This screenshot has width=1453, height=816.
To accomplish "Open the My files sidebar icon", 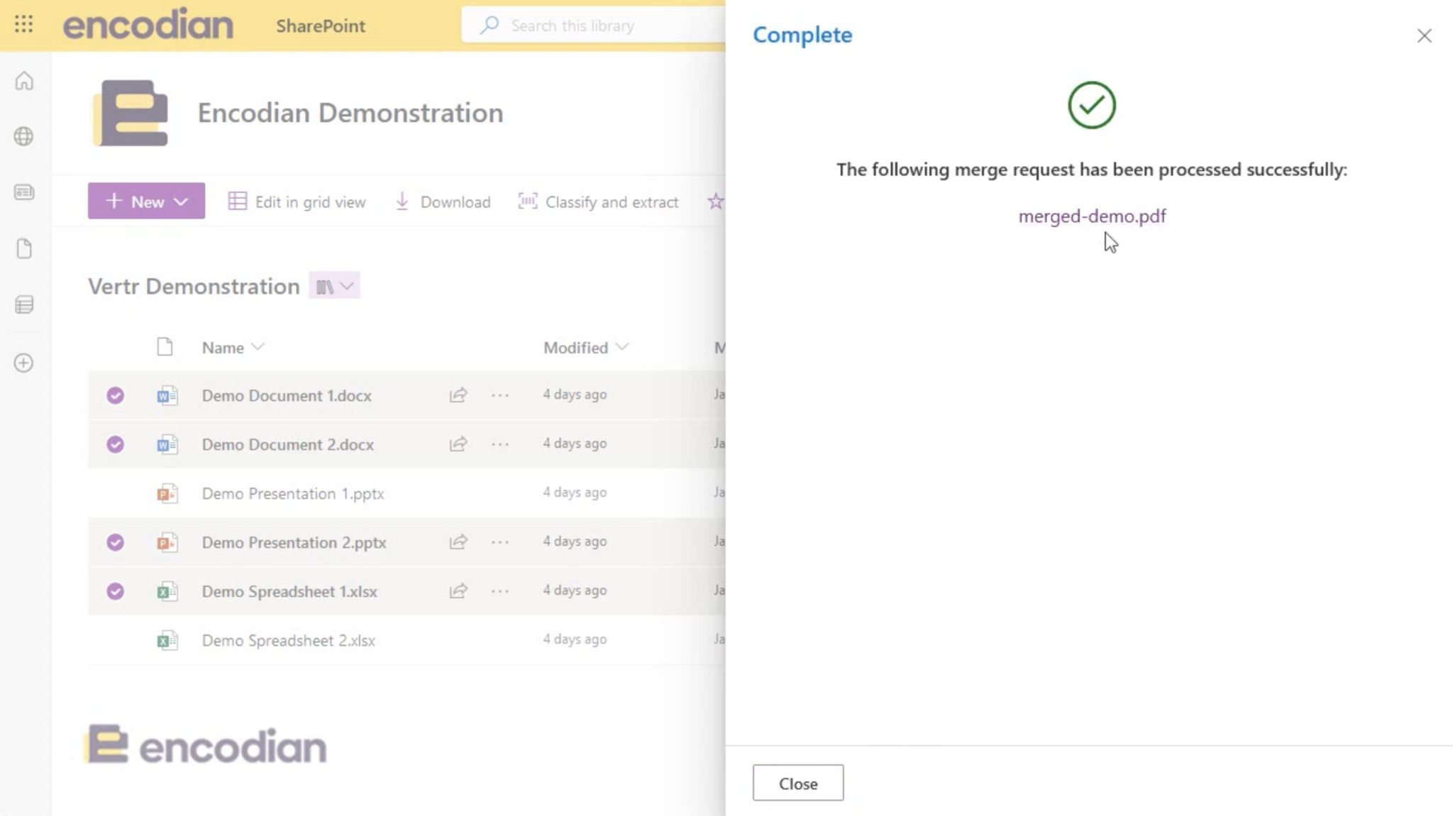I will point(24,249).
